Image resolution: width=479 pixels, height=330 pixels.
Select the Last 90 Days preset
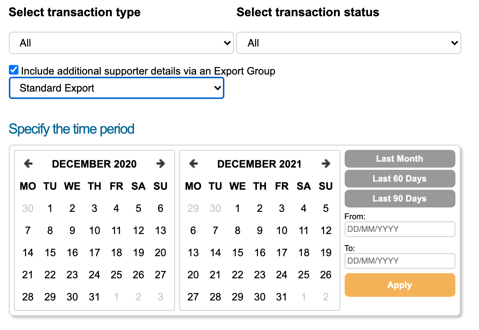[400, 199]
